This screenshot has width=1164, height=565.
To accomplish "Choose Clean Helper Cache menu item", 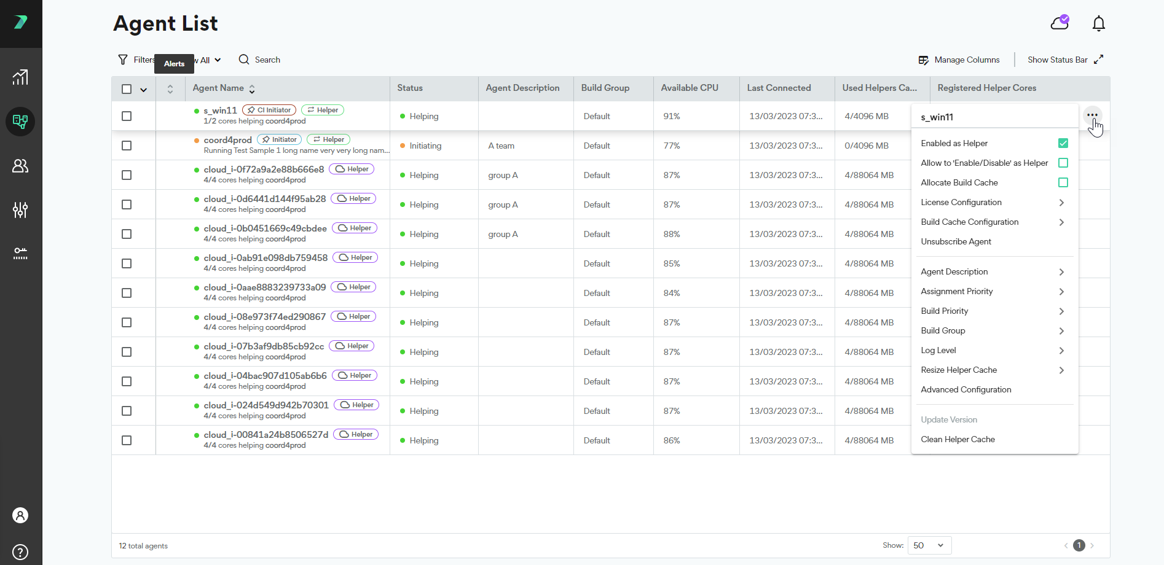I will (958, 440).
